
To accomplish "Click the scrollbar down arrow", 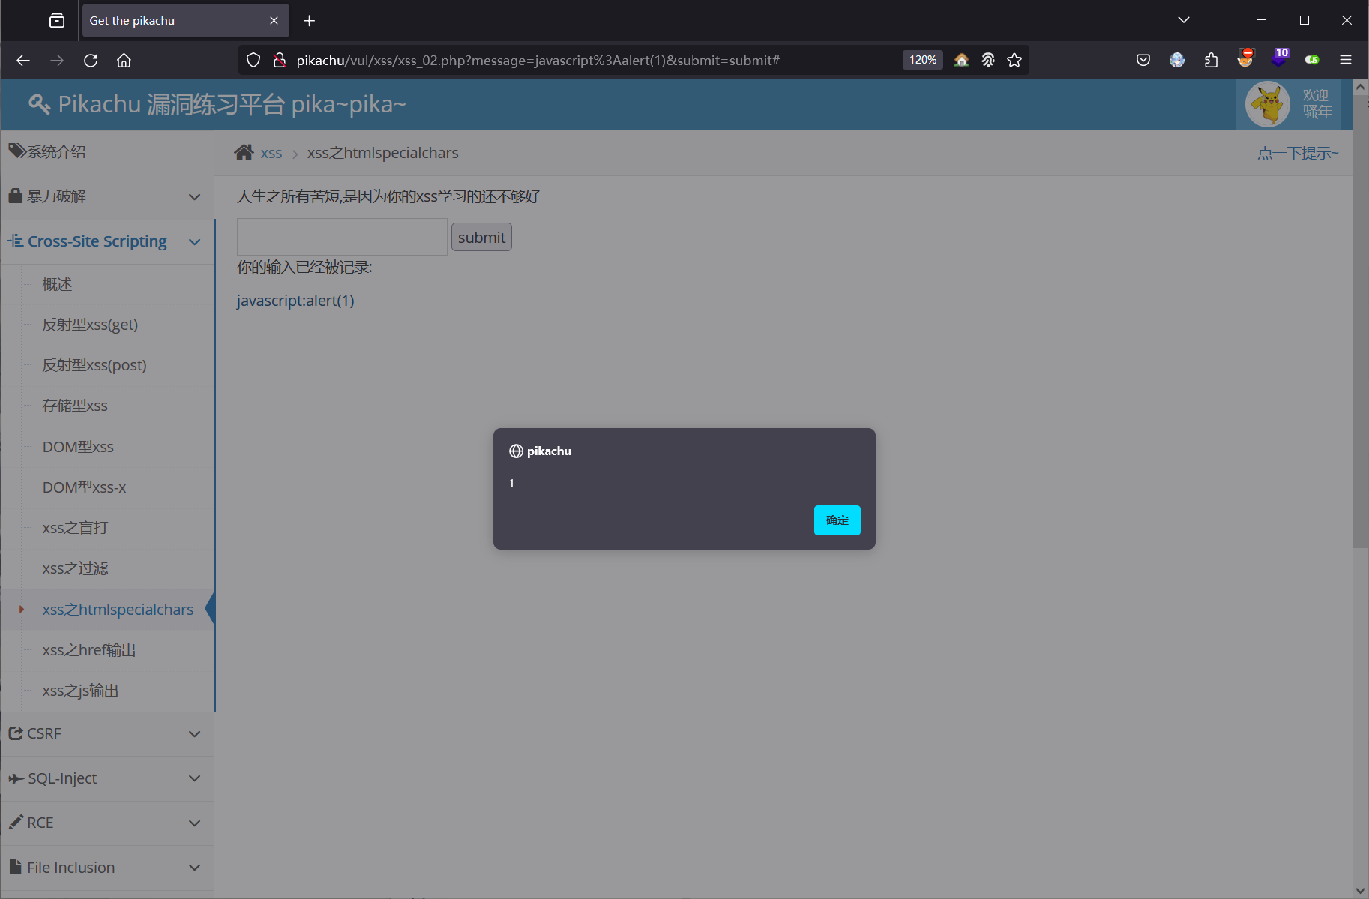I will (1360, 891).
